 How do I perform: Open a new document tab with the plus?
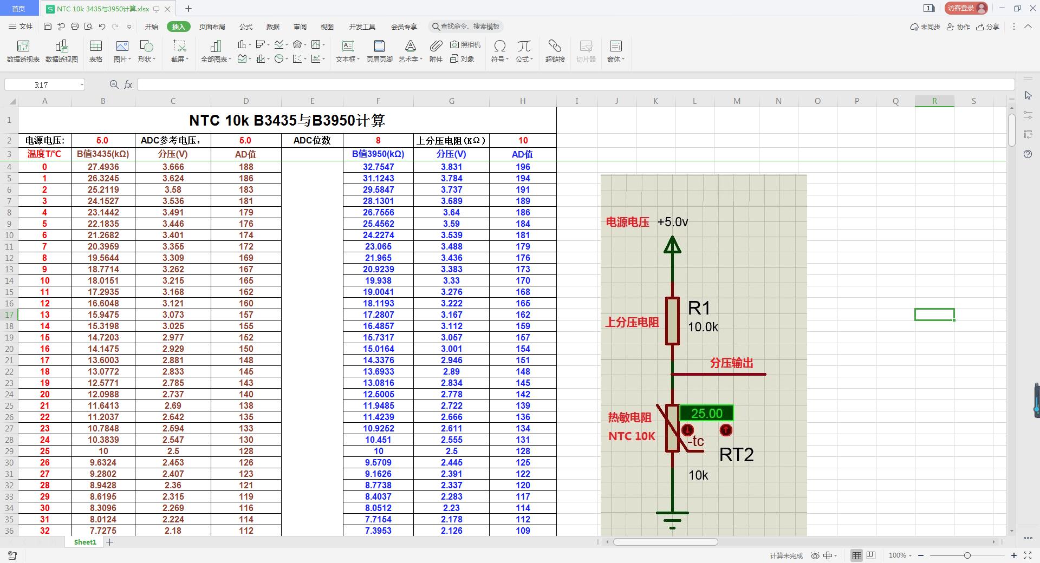[188, 9]
